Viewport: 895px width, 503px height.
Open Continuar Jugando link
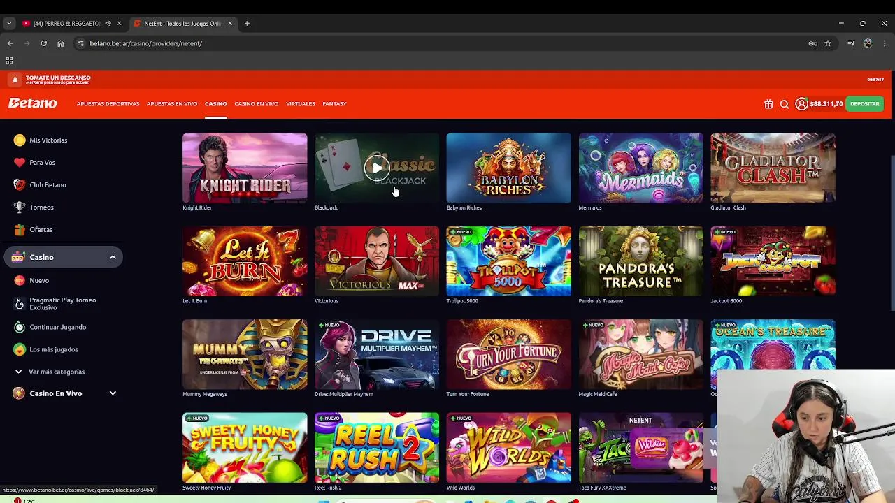click(x=58, y=327)
